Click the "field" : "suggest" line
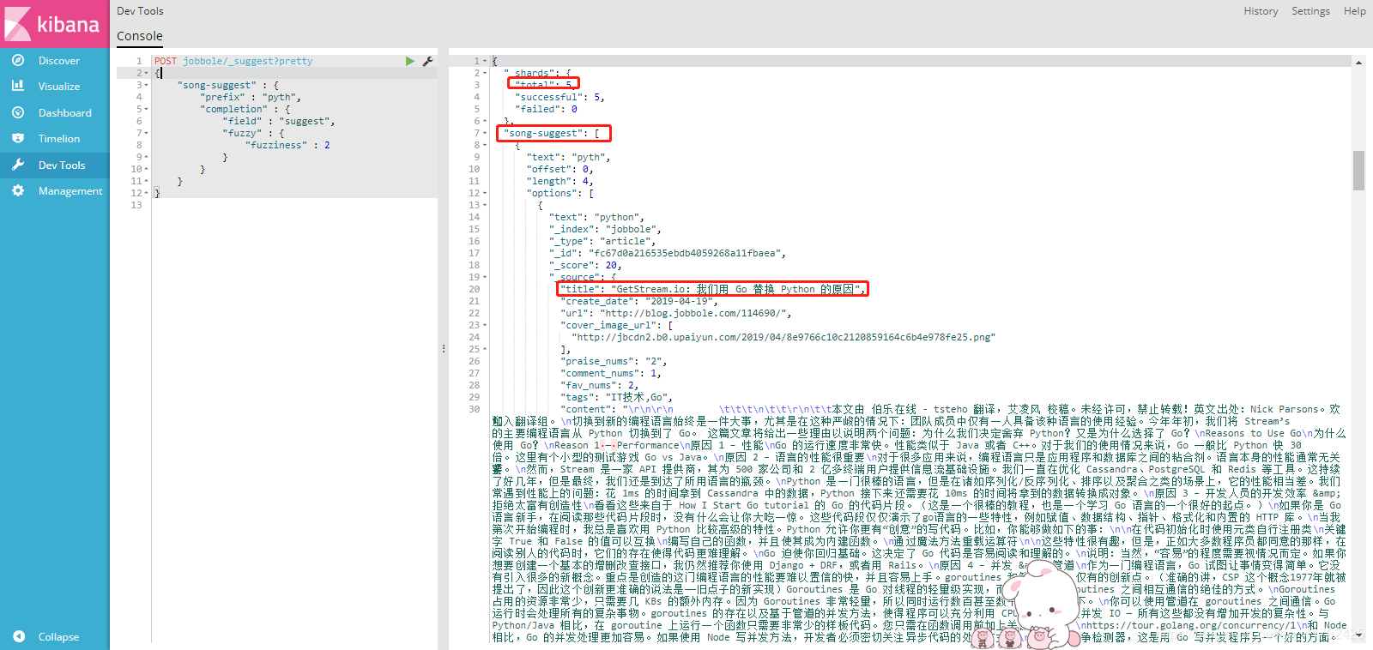Viewport: 1373px width, 650px height. [x=279, y=121]
